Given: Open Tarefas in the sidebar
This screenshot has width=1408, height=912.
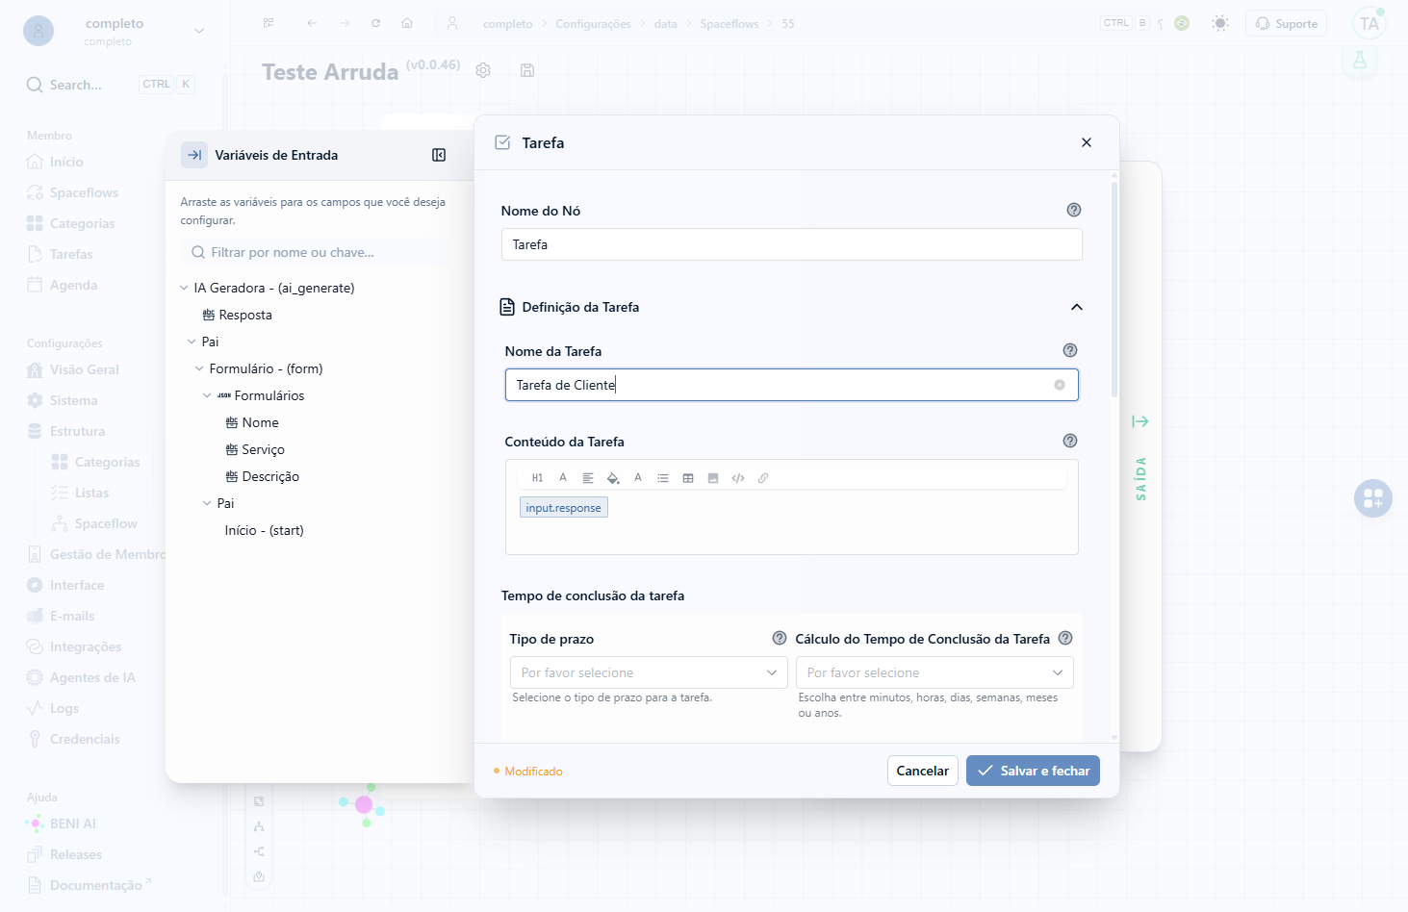Looking at the screenshot, I should pos(71,254).
